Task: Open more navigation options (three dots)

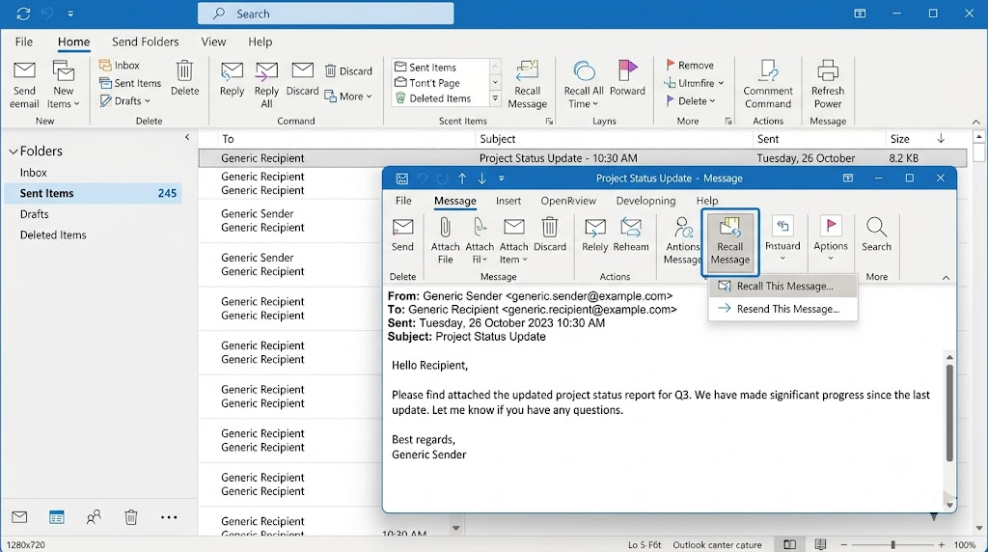Action: [169, 517]
